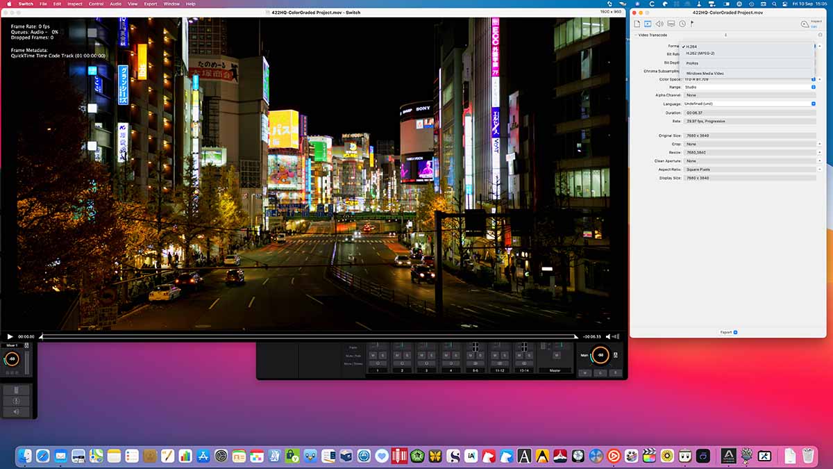This screenshot has width=833, height=469.
Task: Open the File menu
Action: (43, 3)
